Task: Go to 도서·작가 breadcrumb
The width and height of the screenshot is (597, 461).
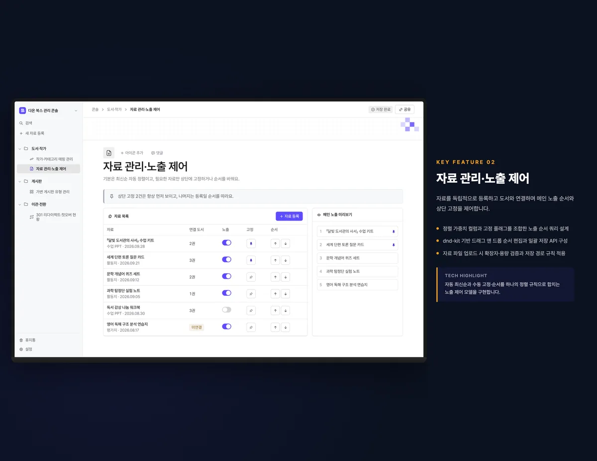Action: click(x=114, y=110)
